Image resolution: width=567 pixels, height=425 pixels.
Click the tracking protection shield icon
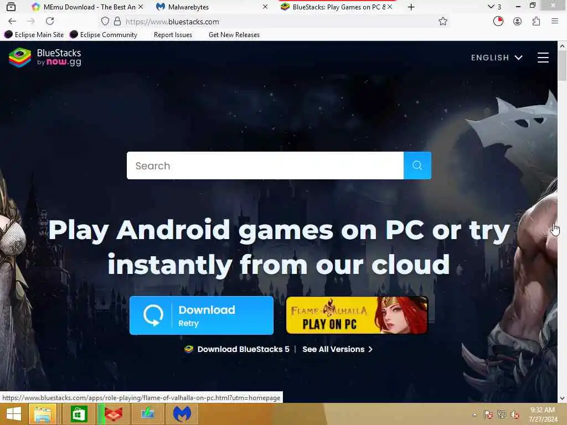(105, 22)
